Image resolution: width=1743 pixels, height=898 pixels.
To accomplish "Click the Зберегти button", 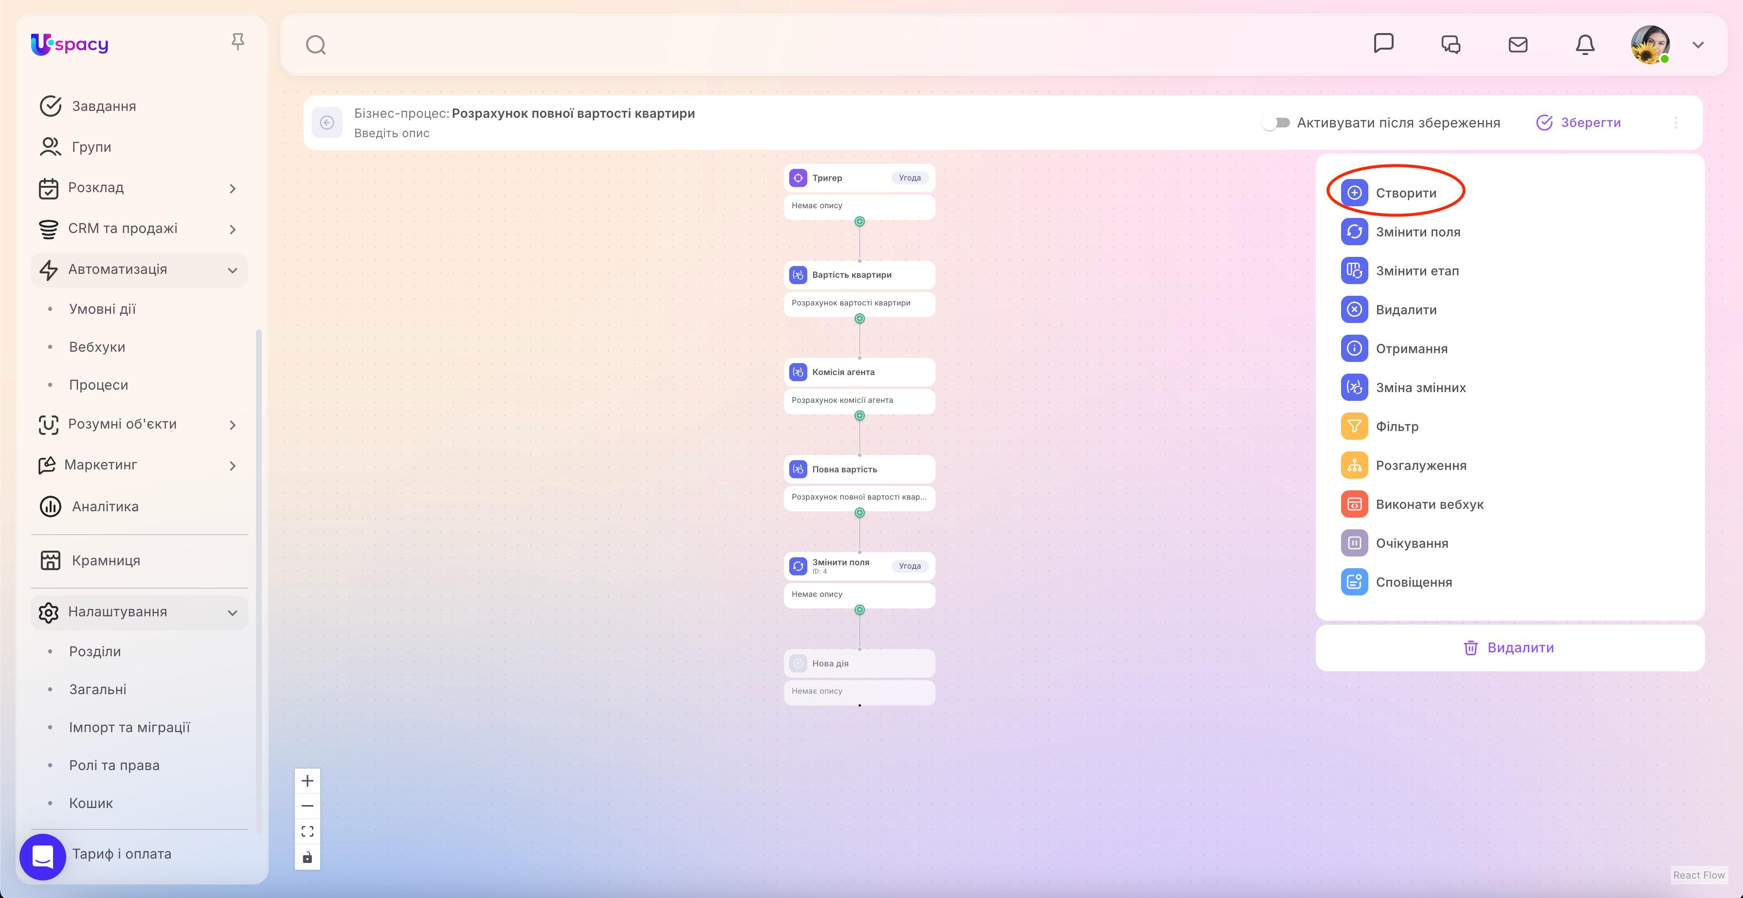I will (1578, 123).
